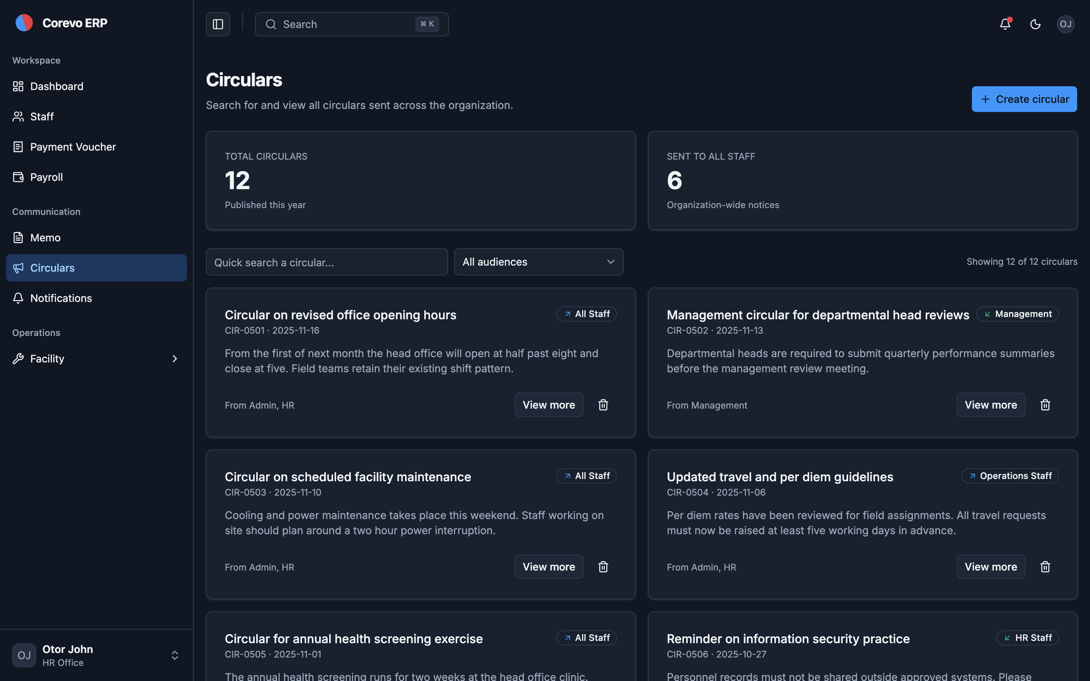Image resolution: width=1090 pixels, height=681 pixels.
Task: Click title 'Circular for annual health screening exercise'
Action: (x=353, y=639)
